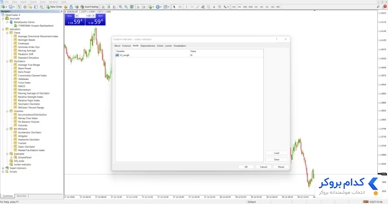Toggle AutoTrading on or off
388x204 pixels.
tap(89, 7)
